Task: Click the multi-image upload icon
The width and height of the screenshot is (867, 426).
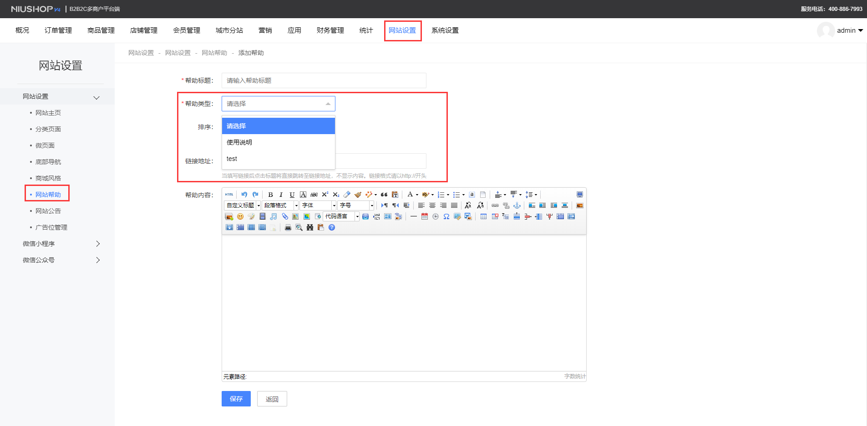Action: [229, 216]
